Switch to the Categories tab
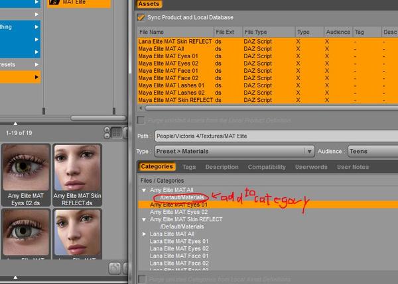Screen dimensions: 398x284 [x=157, y=166]
